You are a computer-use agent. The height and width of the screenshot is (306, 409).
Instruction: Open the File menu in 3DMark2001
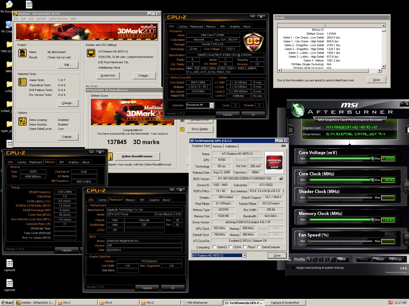click(x=16, y=19)
